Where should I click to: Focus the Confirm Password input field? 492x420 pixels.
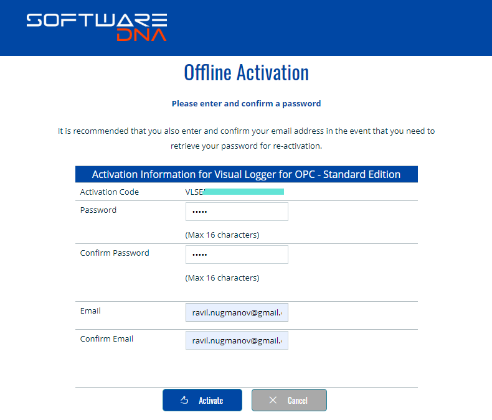pyautogui.click(x=237, y=254)
